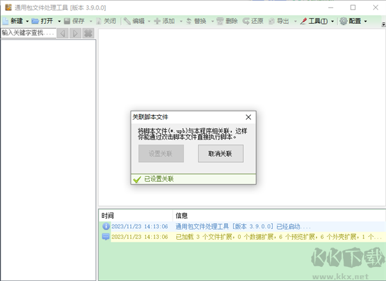Expand the 工具 dropdown arrow
This screenshot has height=281, width=386.
[333, 21]
